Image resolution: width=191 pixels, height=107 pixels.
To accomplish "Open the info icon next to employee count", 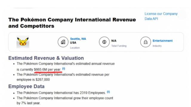I will (x=108, y=92).
